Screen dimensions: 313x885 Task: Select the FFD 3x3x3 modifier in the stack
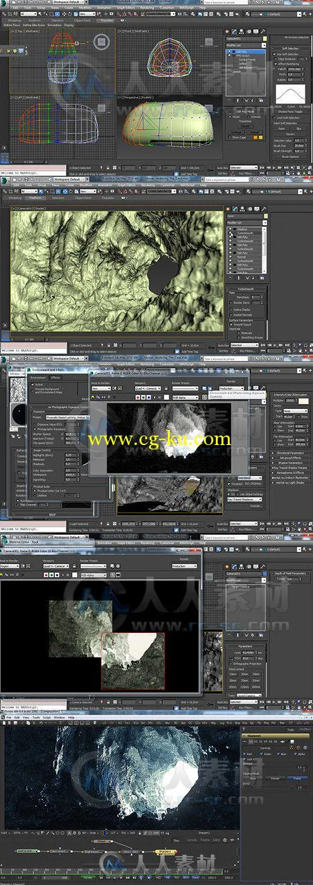tap(243, 56)
